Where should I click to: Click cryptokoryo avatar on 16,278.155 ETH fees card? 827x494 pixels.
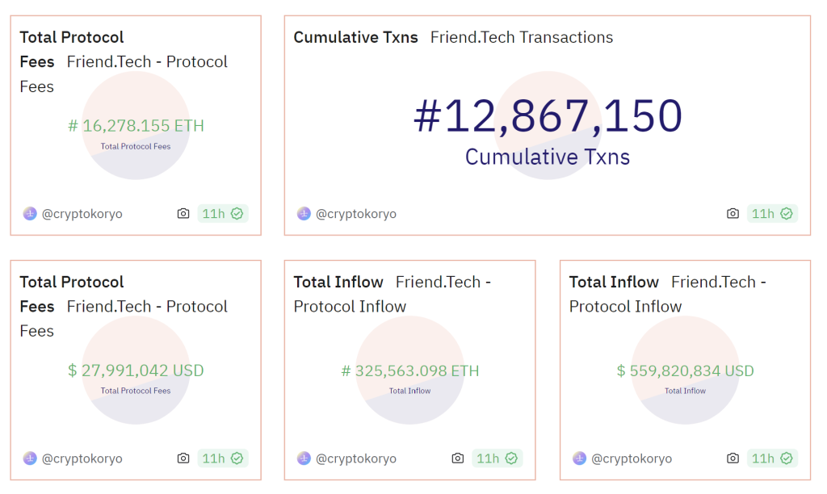30,214
